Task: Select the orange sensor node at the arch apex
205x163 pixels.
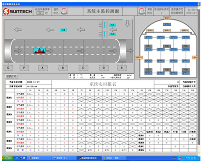Action: [167, 18]
